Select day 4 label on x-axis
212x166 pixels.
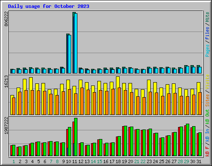point(32,161)
